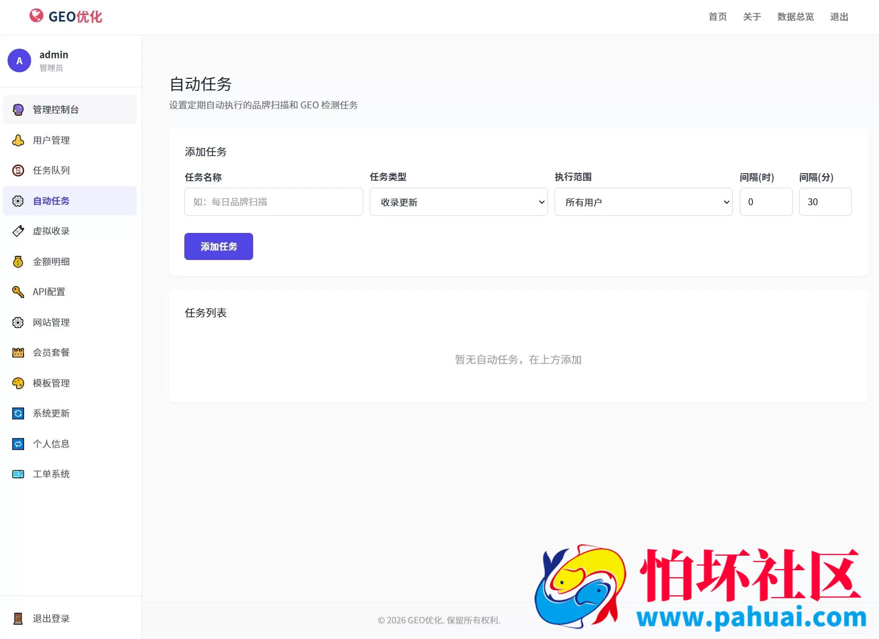Open 管理控制台 from the sidebar

70,109
